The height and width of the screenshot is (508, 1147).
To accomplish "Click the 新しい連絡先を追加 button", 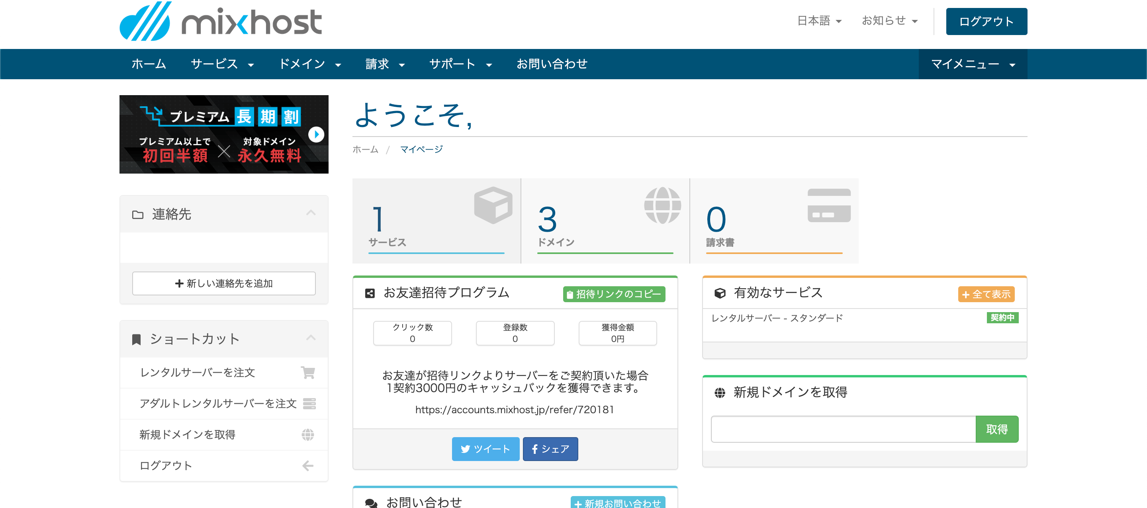I will [x=224, y=283].
